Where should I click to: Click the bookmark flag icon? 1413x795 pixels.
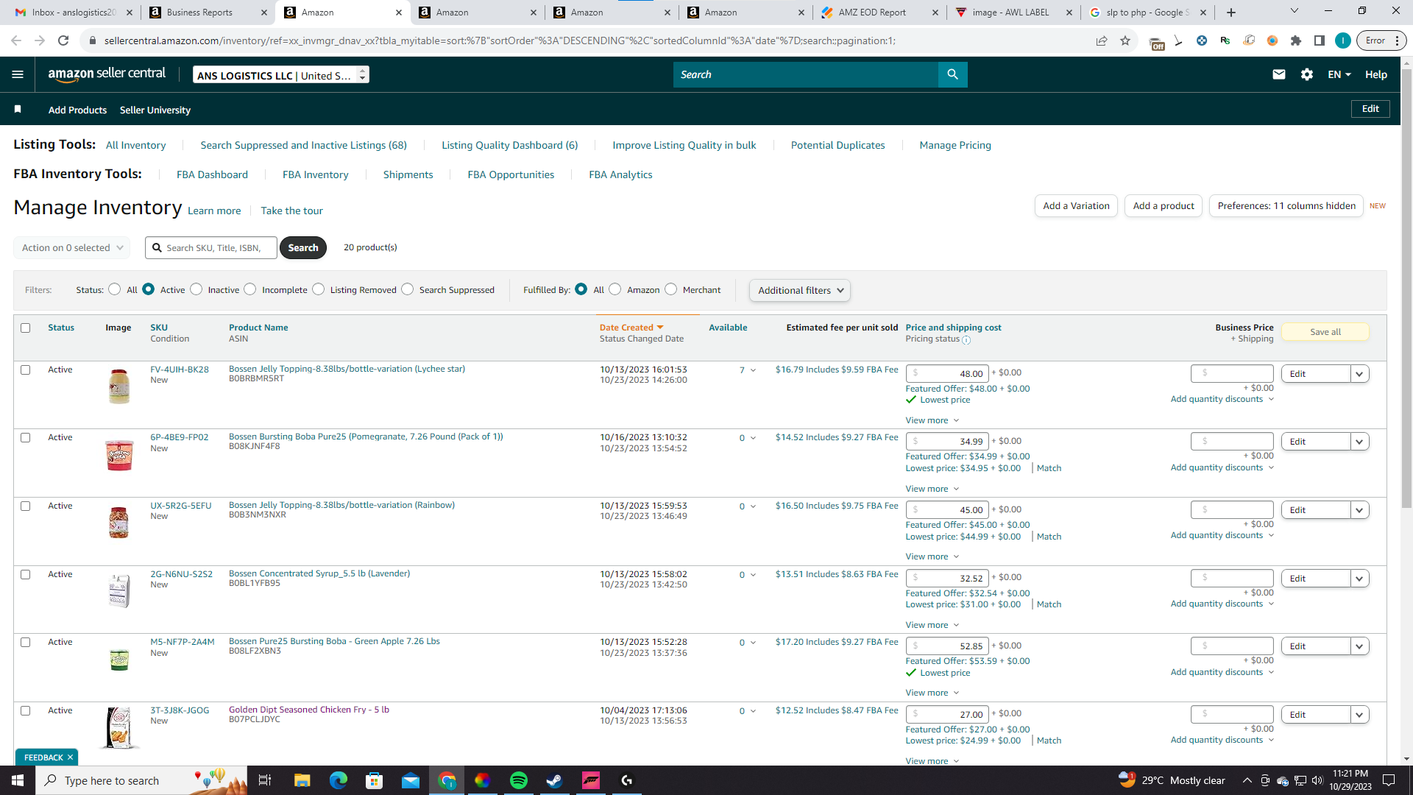(18, 109)
